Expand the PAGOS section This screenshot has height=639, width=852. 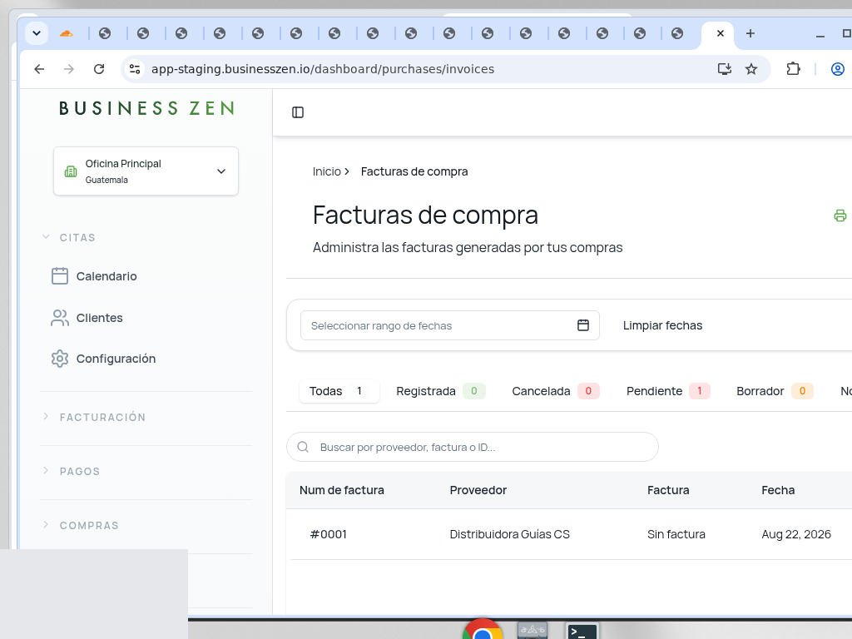tap(72, 471)
